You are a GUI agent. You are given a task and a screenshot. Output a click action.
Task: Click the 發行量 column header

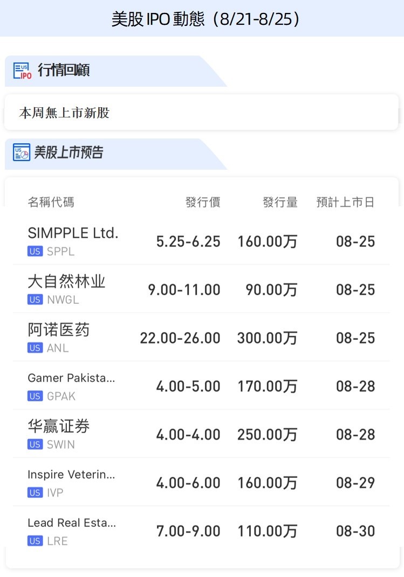click(280, 203)
